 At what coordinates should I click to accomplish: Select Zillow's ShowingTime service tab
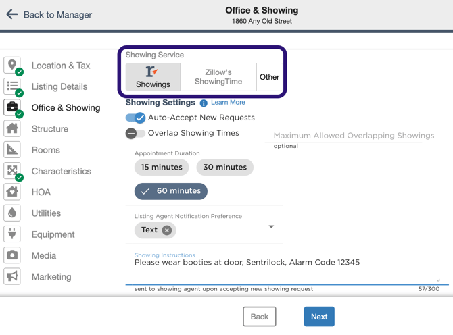pos(218,77)
